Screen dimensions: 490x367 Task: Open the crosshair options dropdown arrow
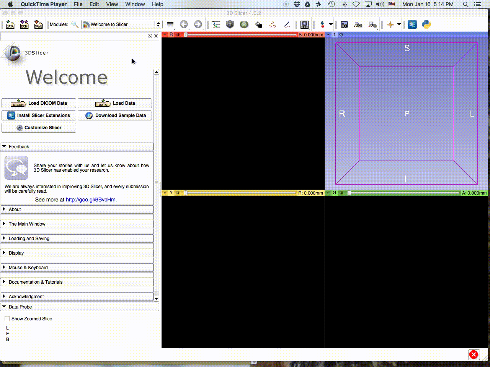coord(399,24)
